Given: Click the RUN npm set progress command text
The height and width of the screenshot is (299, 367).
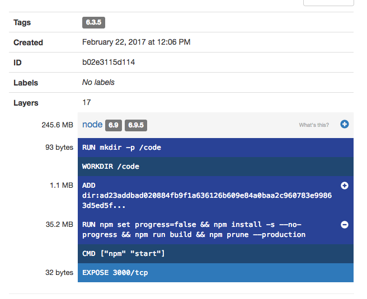Looking at the screenshot, I should (x=194, y=230).
